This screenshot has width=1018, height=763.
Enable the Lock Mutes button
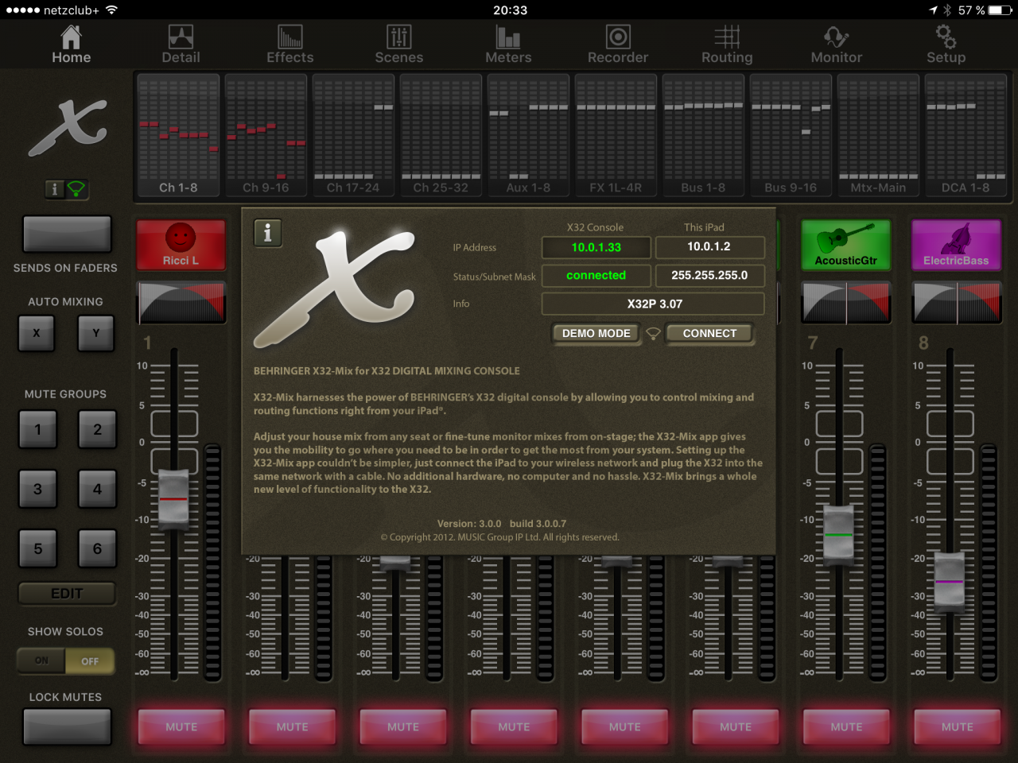point(67,726)
